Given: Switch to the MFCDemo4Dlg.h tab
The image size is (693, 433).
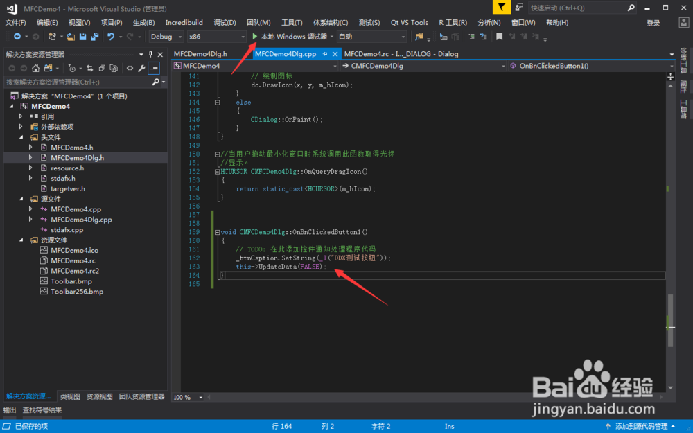Looking at the screenshot, I should (200, 54).
